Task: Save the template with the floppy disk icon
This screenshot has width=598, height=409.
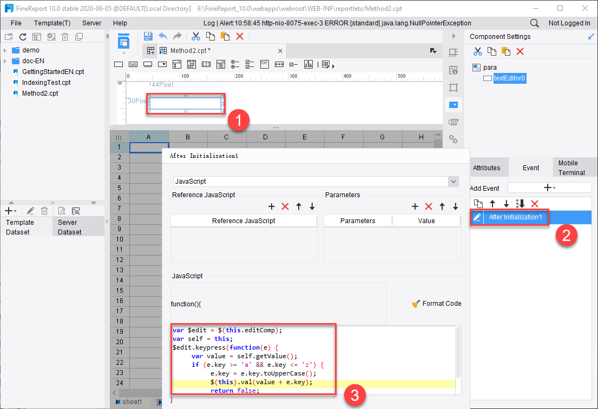Action: (148, 36)
